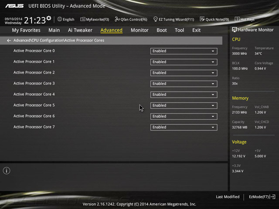
Task: Click the EZ Tuning Wizard bulb icon
Action: (155, 19)
